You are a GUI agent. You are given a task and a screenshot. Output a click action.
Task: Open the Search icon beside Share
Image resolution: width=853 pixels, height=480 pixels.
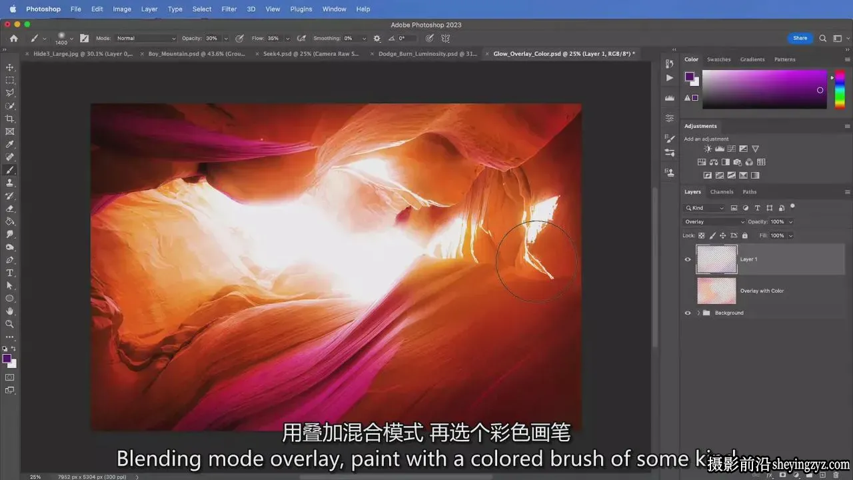[x=823, y=39]
